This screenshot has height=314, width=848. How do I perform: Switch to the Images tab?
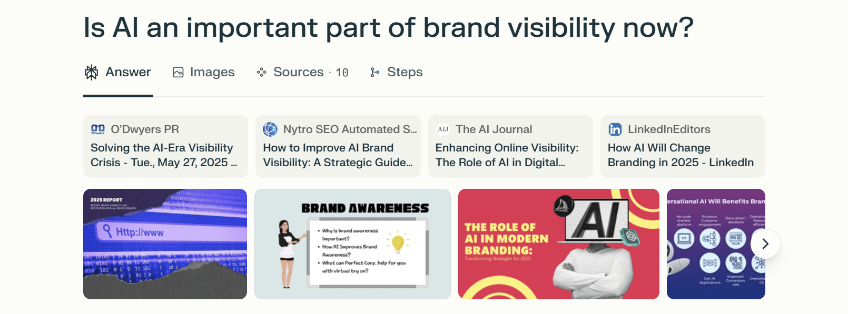point(212,72)
